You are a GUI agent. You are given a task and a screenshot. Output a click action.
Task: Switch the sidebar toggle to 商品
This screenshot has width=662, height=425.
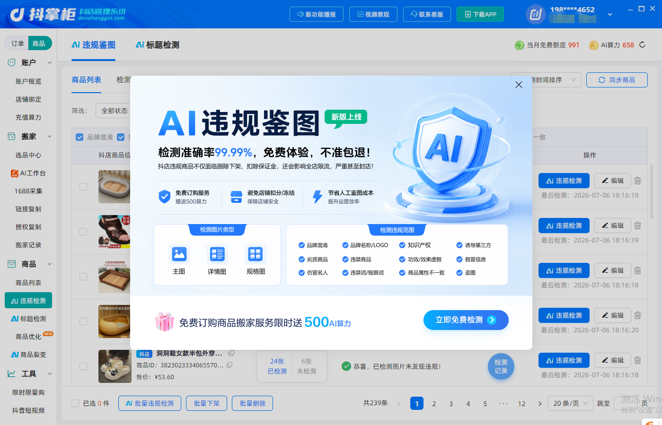click(x=39, y=43)
